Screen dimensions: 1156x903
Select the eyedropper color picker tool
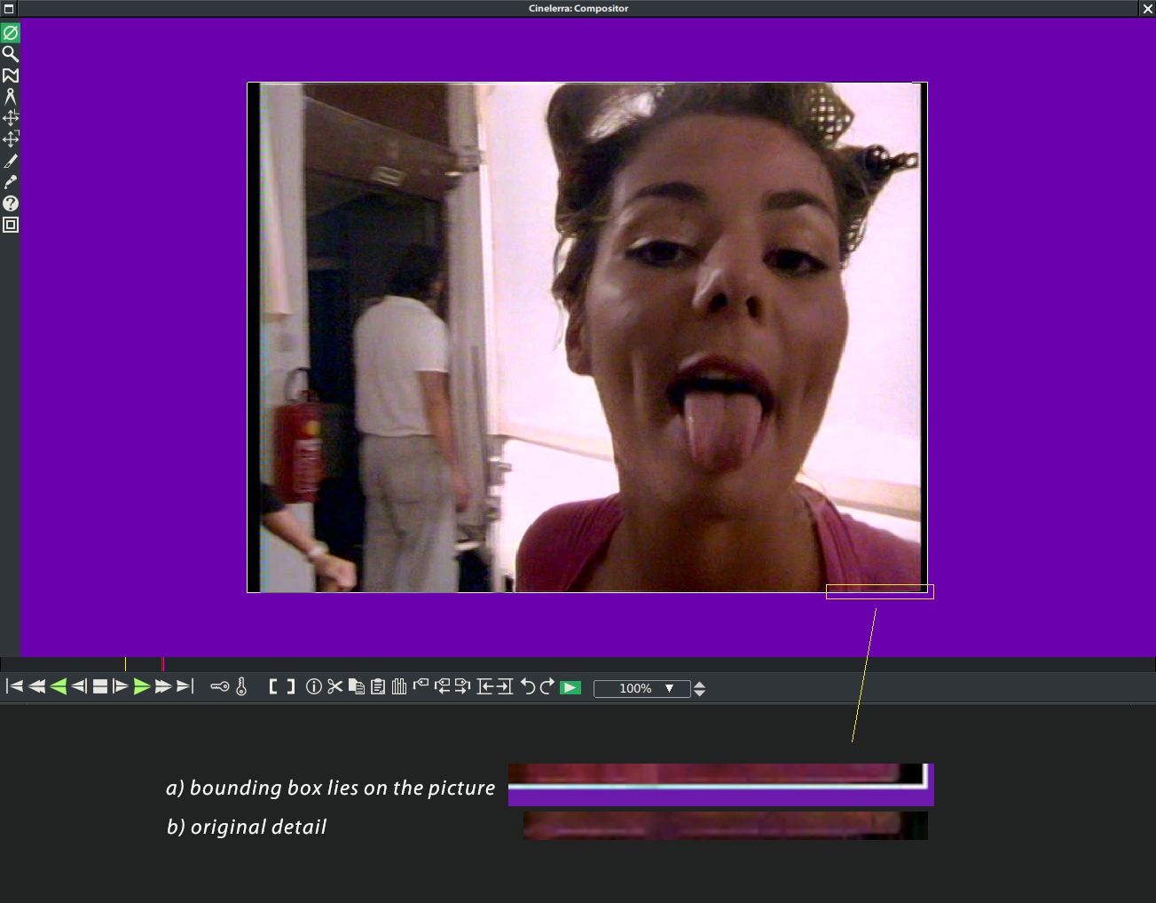pyautogui.click(x=11, y=182)
